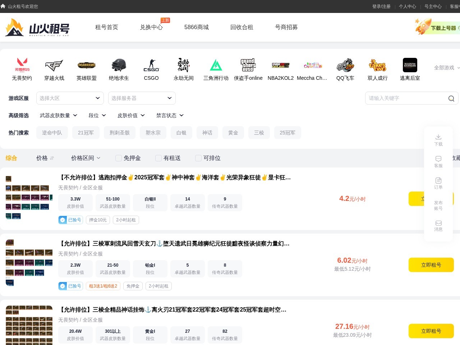Open the 绝地求生 helmet icon
This screenshot has height=345, width=460.
point(119,65)
